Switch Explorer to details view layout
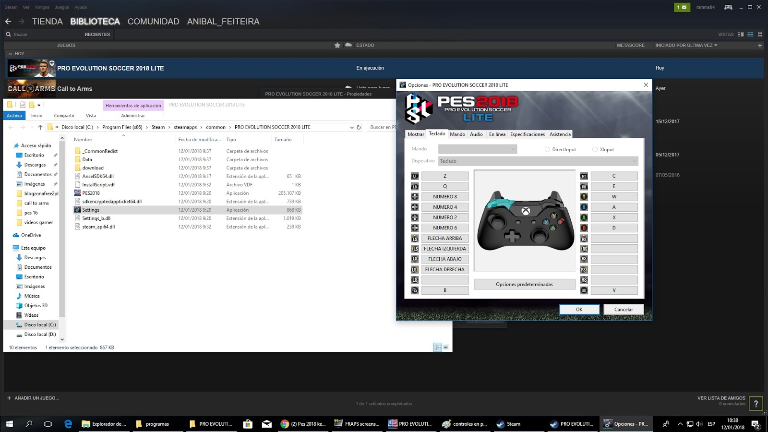The height and width of the screenshot is (432, 768). click(437, 348)
